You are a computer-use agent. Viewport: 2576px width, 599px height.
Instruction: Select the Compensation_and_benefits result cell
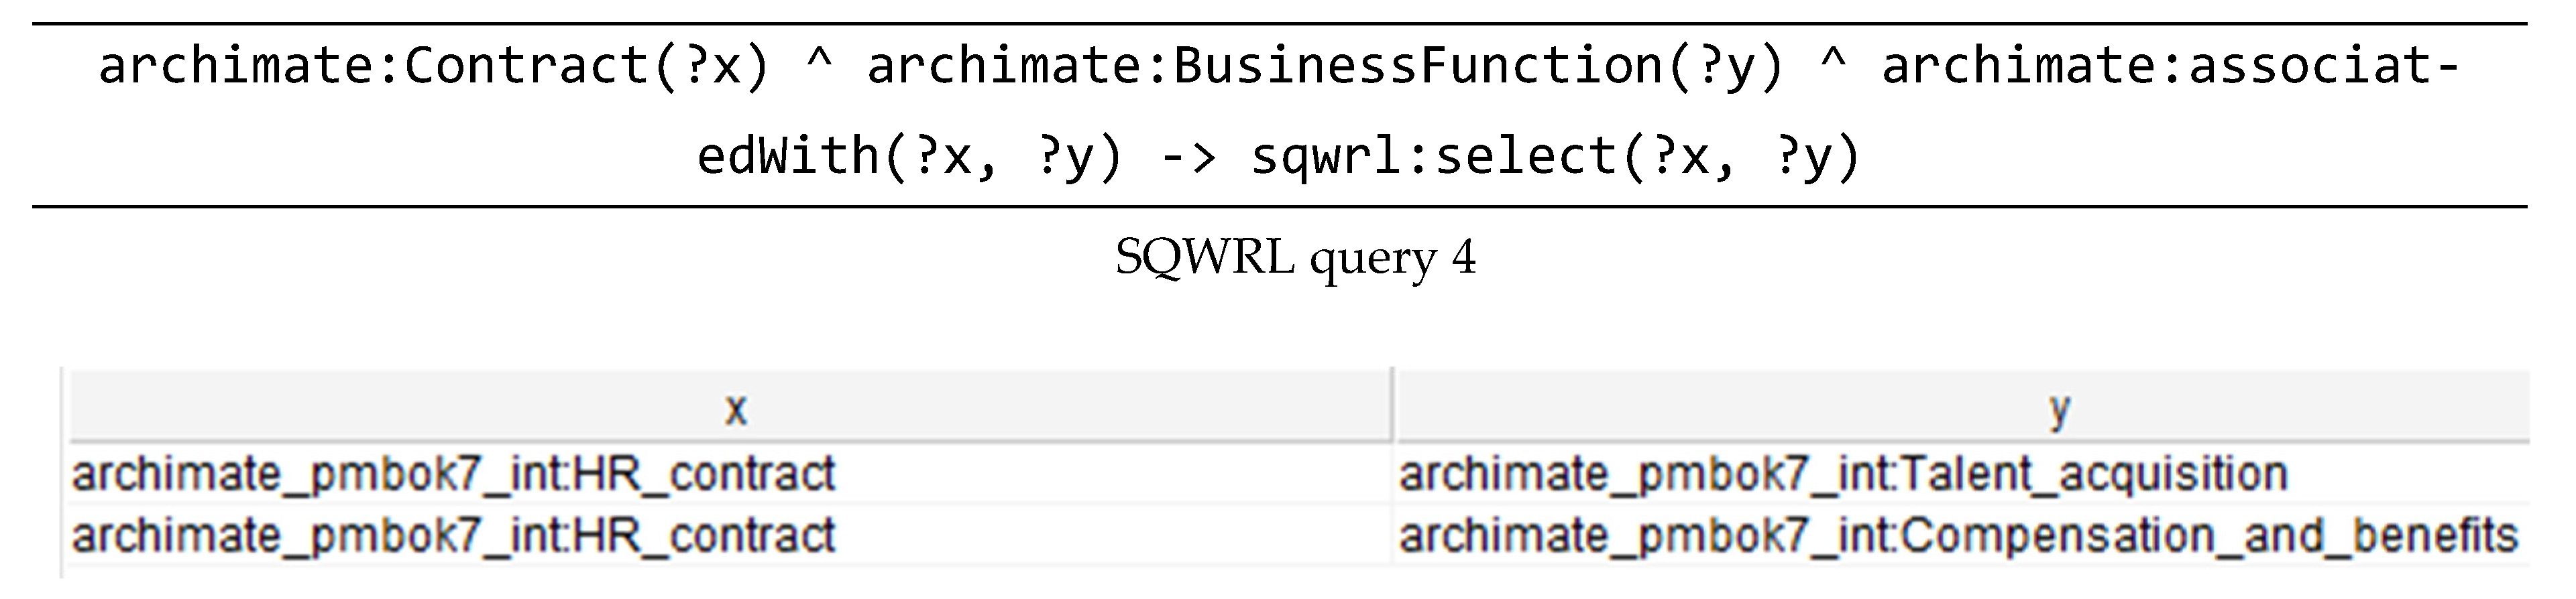pos(1957,536)
